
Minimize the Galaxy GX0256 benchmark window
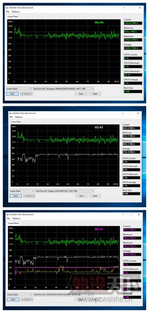coord(123,113)
